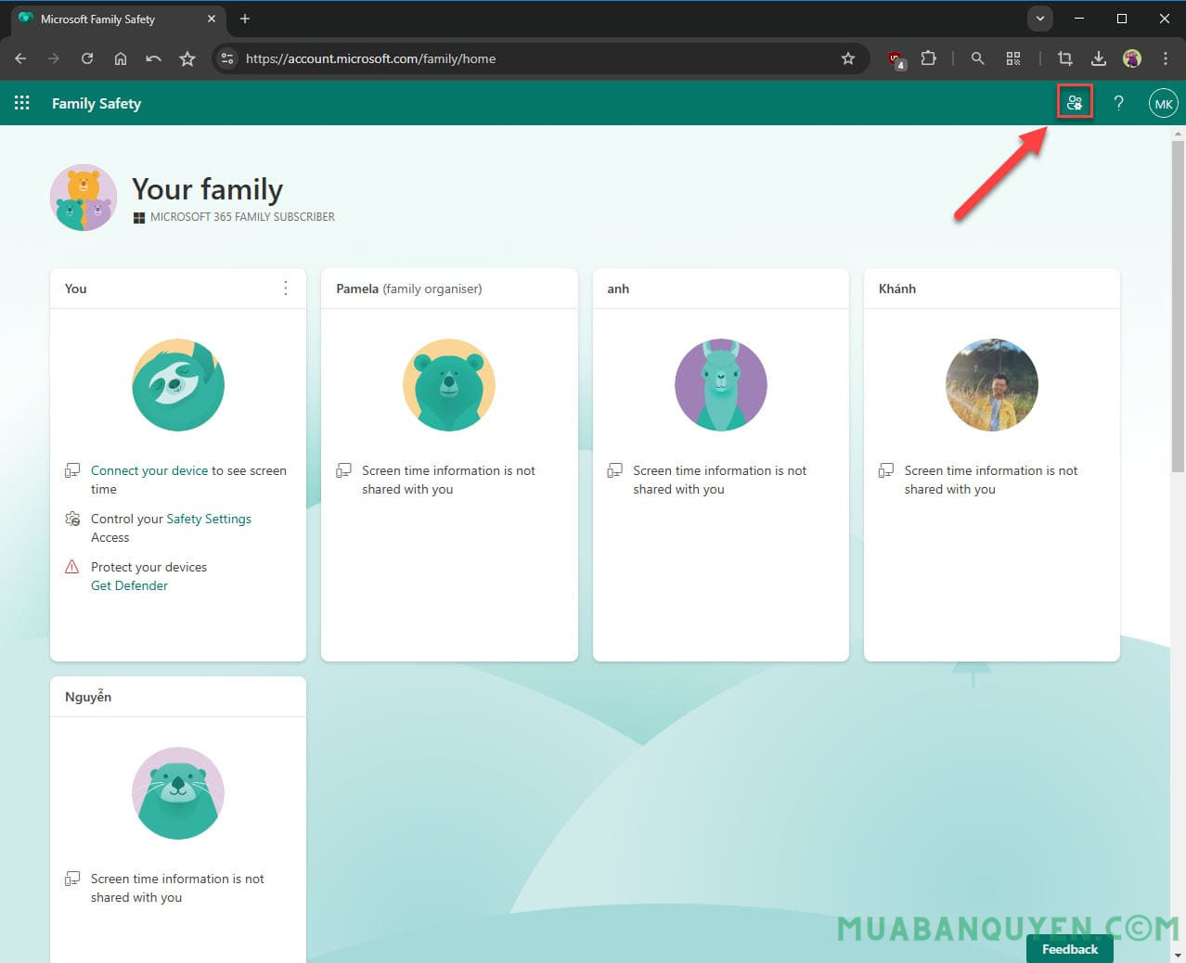
Task: Open the browser three-dot menu
Action: 1166,58
